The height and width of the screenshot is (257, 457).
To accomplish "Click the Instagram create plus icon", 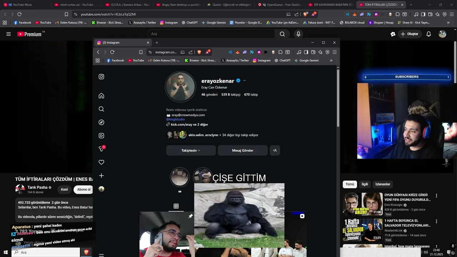I will [101, 176].
